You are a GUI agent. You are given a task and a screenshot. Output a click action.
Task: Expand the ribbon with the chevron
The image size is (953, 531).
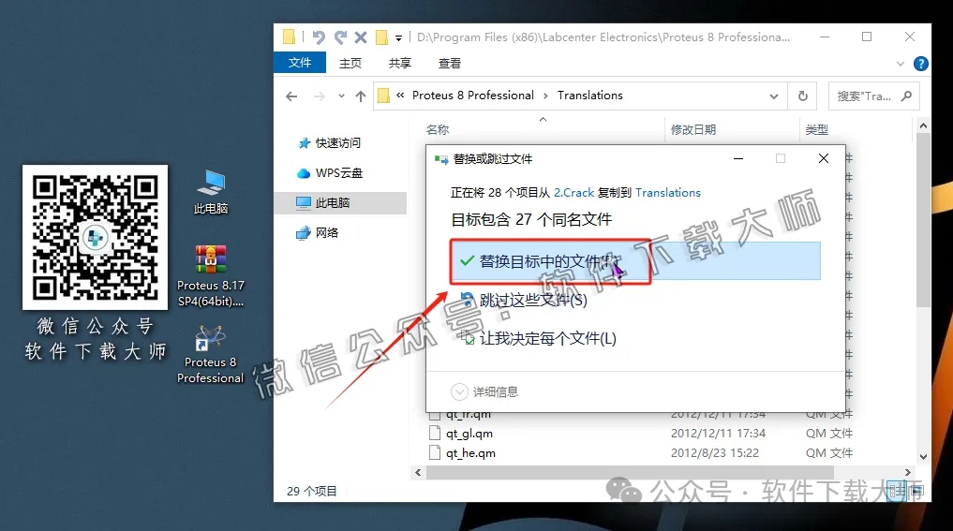[x=901, y=63]
